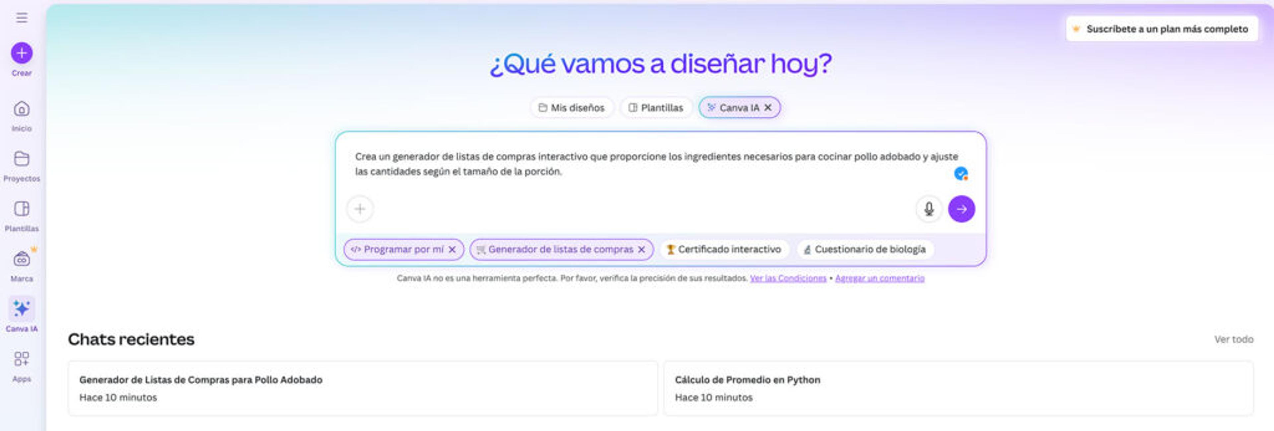Switch to the Mis diseños tab
This screenshot has height=431, width=1274.
[572, 108]
